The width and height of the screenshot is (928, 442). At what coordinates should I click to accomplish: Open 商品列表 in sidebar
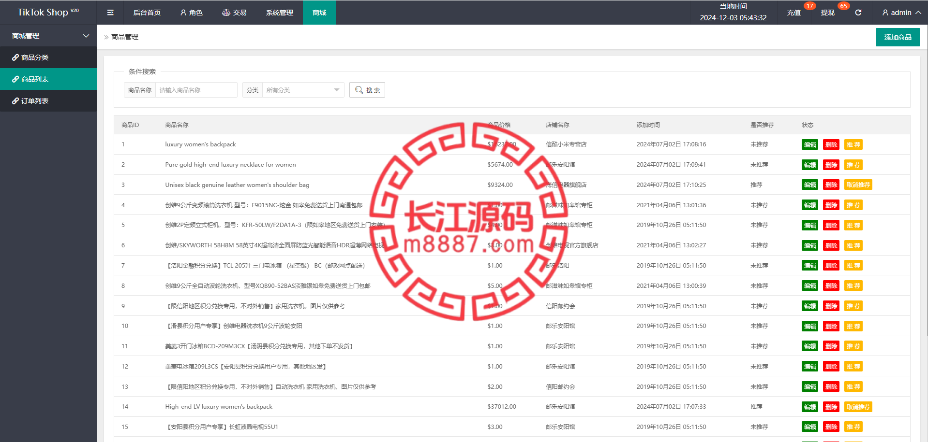(48, 79)
